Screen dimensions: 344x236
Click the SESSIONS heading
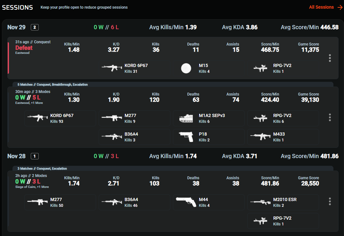18,7
